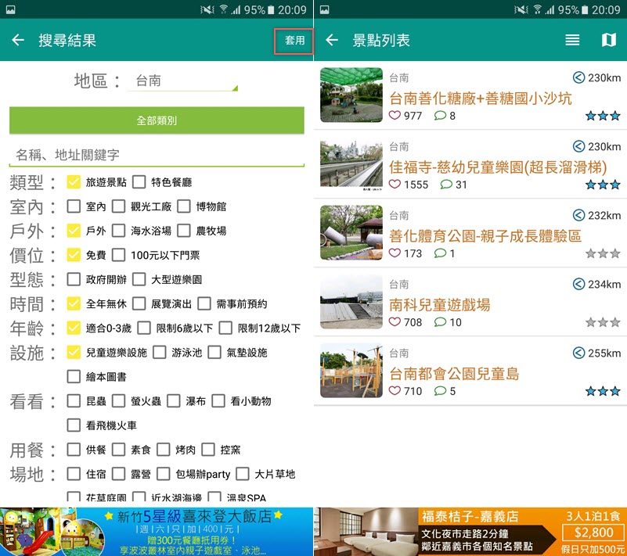
Task: Check 露營 venue checkbox
Action: (118, 474)
